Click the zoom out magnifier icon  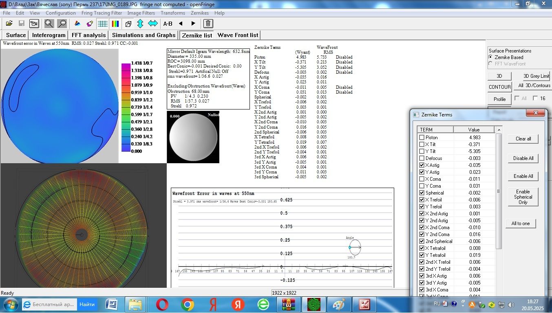[62, 24]
